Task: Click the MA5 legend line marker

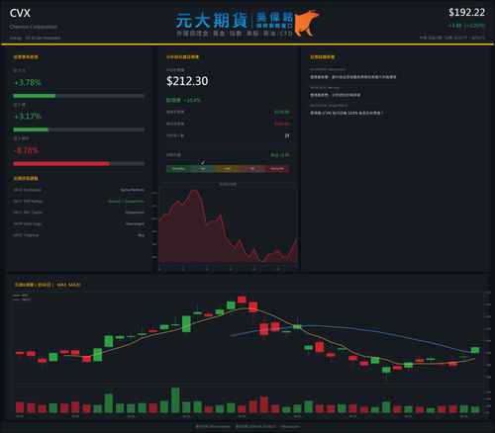Action: [x=17, y=296]
